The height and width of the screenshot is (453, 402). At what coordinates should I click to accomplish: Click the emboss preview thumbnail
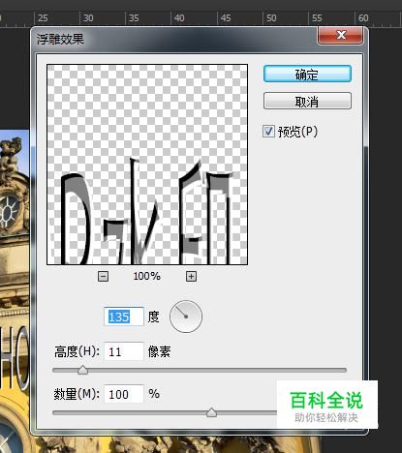tap(147, 165)
